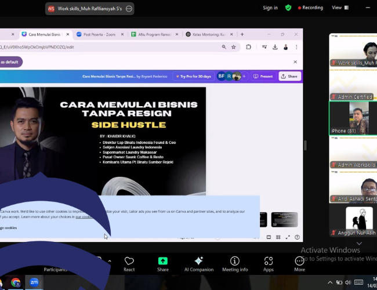Dismiss the default browser notification bar

click(x=295, y=62)
